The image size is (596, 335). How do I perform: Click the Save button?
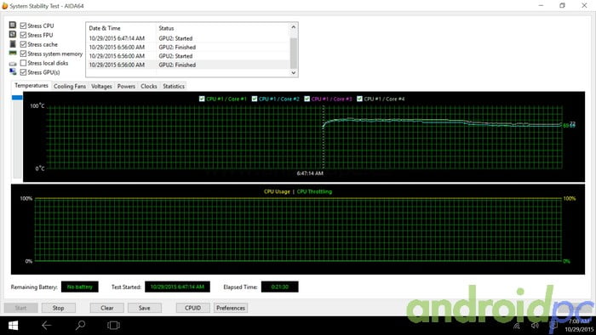(145, 308)
